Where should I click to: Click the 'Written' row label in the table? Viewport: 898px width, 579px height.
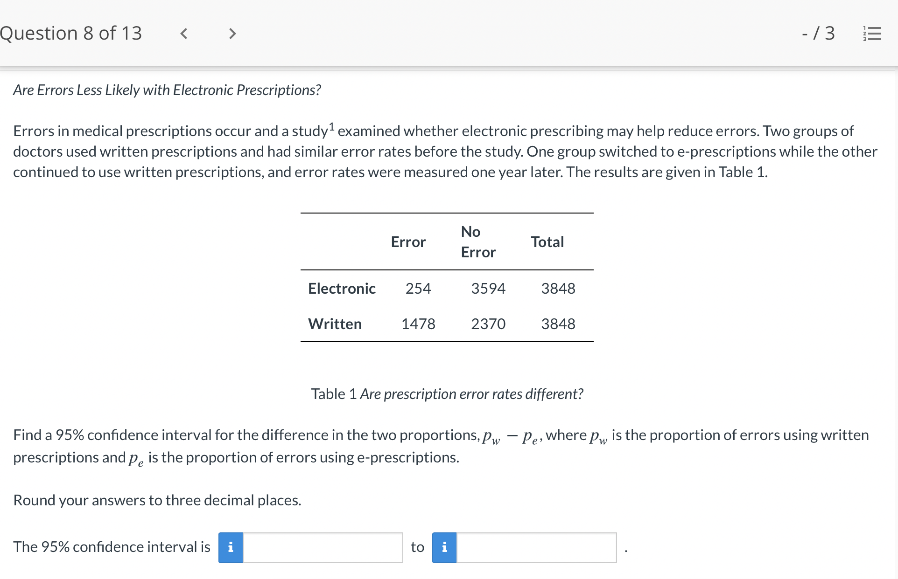click(x=335, y=324)
